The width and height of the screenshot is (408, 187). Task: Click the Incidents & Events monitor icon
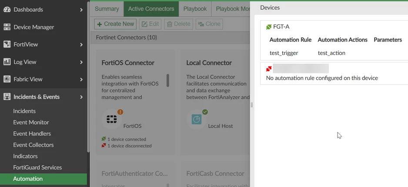coord(7,97)
